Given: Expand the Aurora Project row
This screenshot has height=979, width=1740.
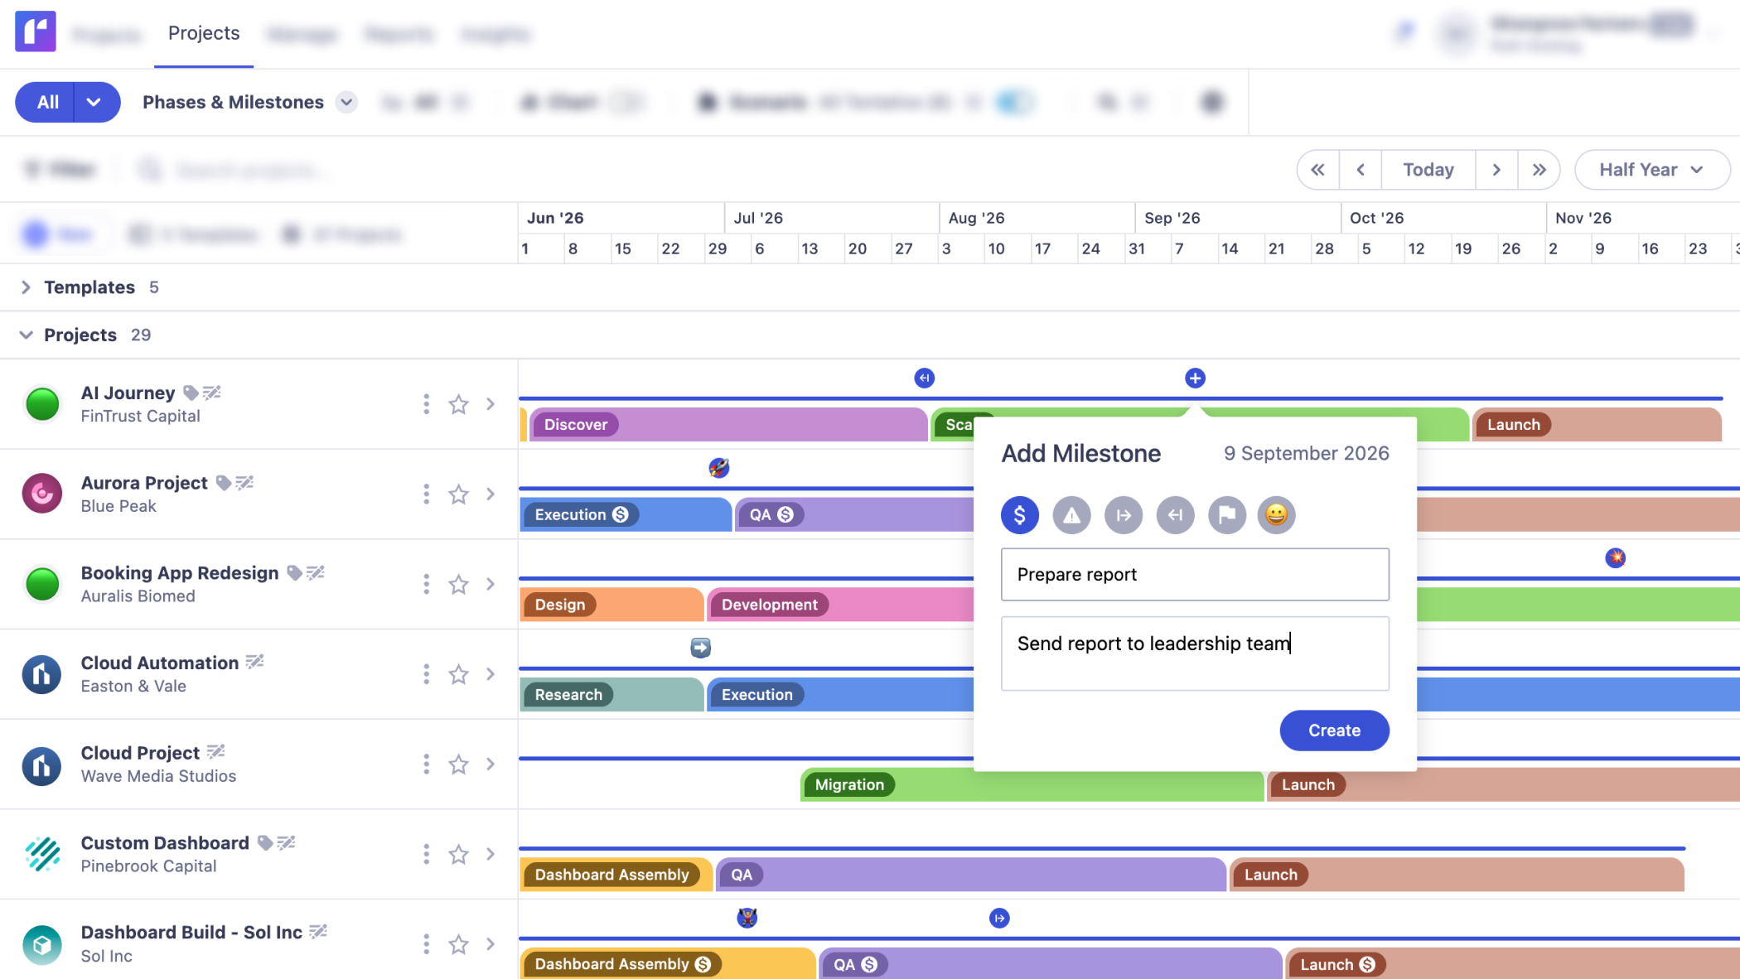Looking at the screenshot, I should point(491,494).
